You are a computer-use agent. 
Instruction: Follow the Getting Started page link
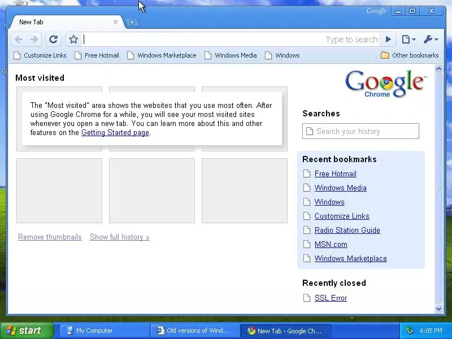click(x=115, y=132)
